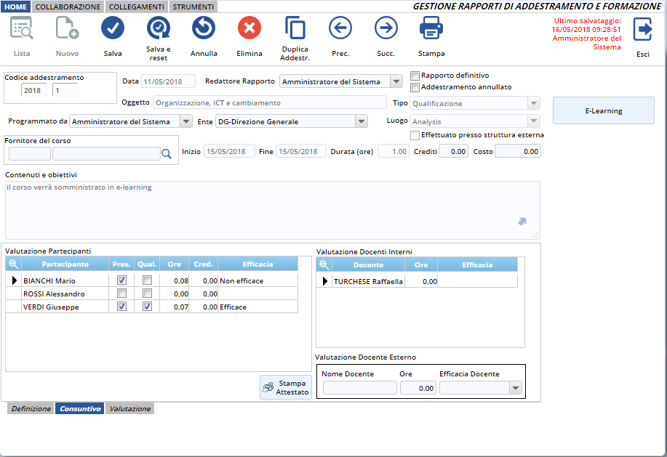Click the Stampa Attestato button
The image size is (667, 457).
click(286, 388)
